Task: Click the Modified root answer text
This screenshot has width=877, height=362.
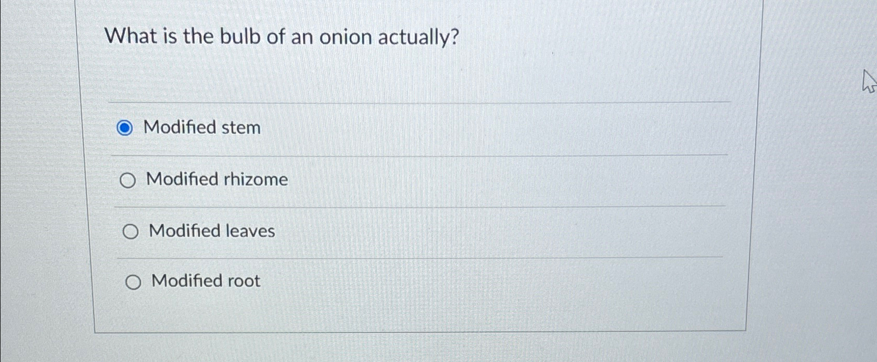Action: click(203, 281)
